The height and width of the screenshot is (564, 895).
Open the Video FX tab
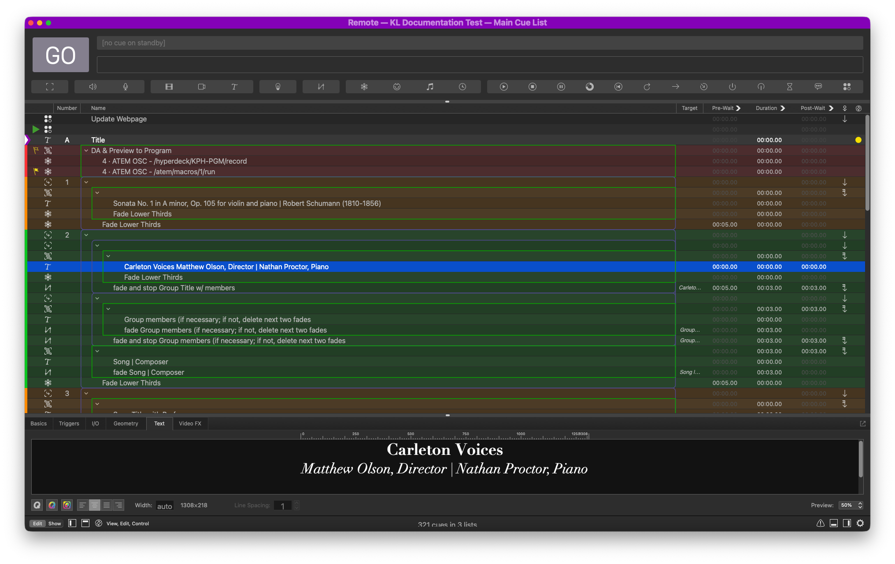[190, 423]
